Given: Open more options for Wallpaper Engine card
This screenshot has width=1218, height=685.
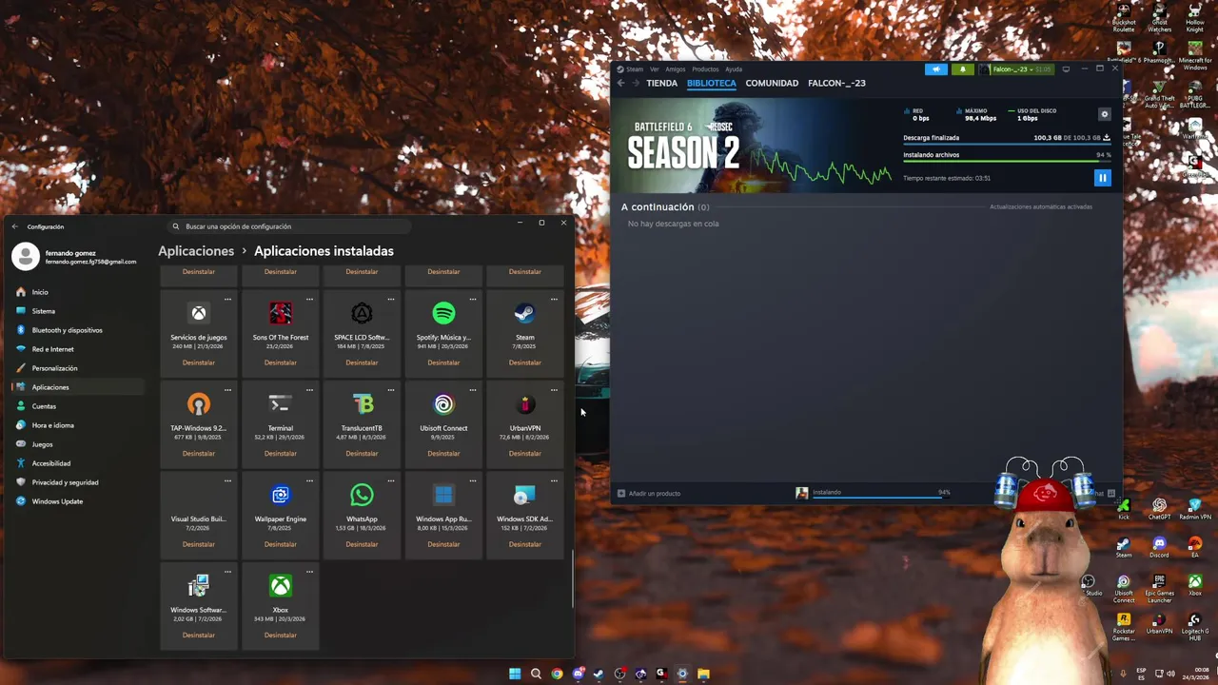Looking at the screenshot, I should click(x=309, y=480).
